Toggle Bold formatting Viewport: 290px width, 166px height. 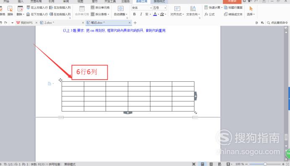135,14
